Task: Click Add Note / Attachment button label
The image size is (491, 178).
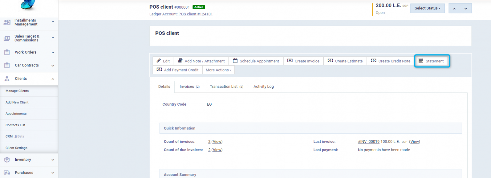Action: point(205,61)
